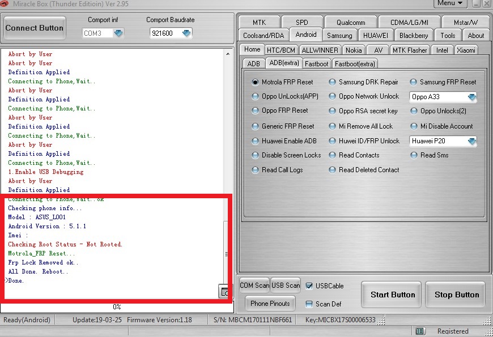Choose Oppo Network Unlock radio button
The width and height of the screenshot is (493, 337).
click(x=332, y=96)
